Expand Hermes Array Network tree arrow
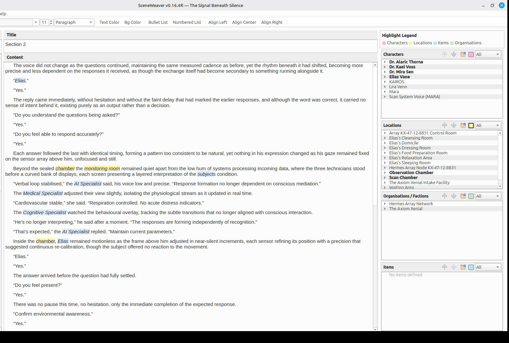The height and width of the screenshot is (343, 509). coord(385,204)
